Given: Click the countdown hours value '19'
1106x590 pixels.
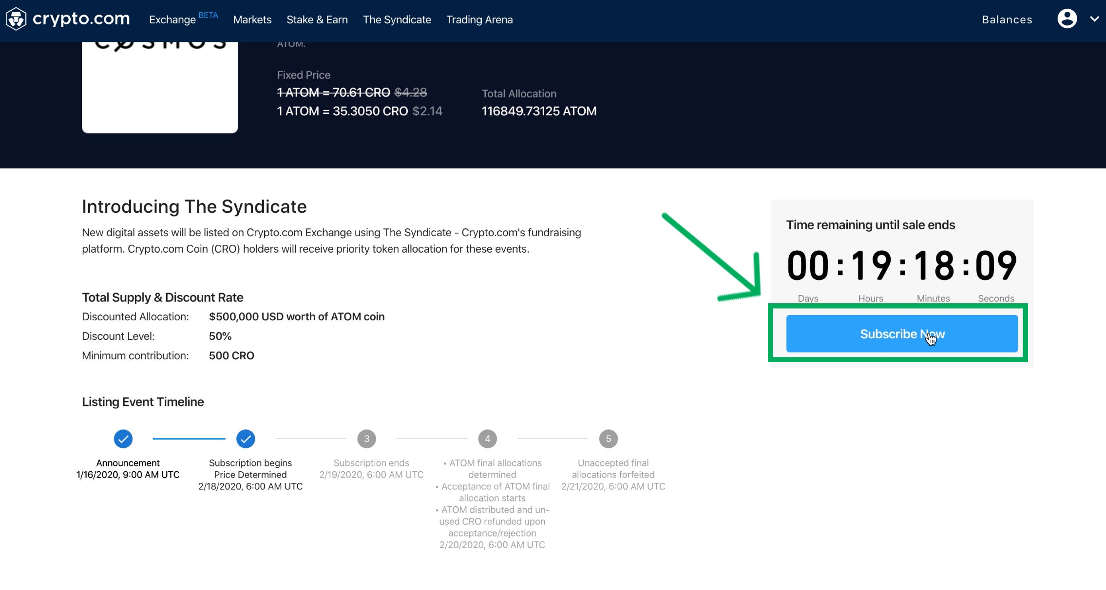Looking at the screenshot, I should coord(871,265).
